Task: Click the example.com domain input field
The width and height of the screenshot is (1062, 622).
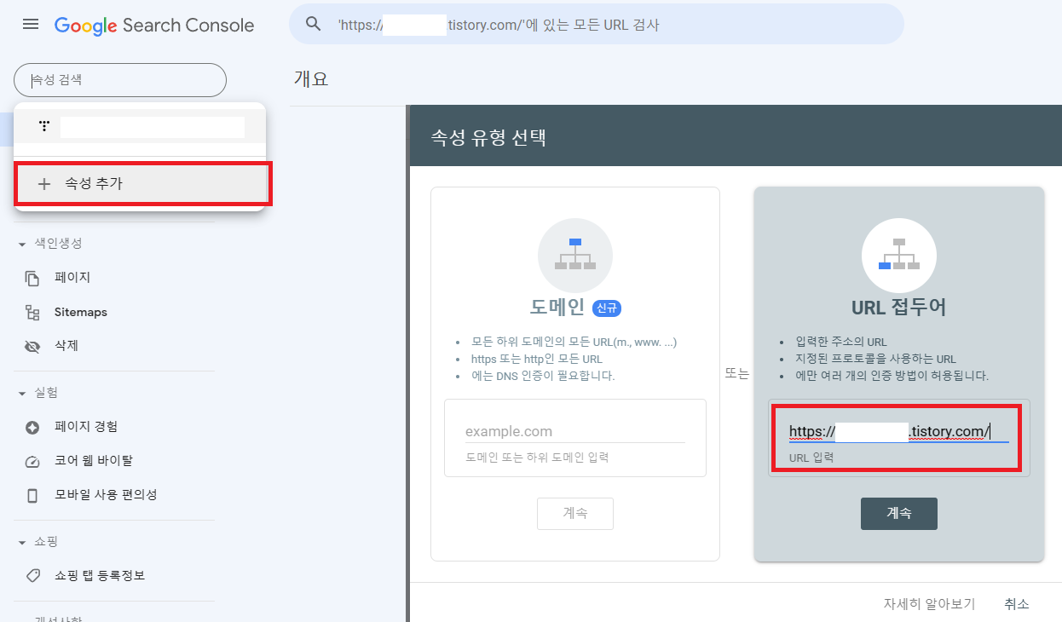Action: [575, 431]
